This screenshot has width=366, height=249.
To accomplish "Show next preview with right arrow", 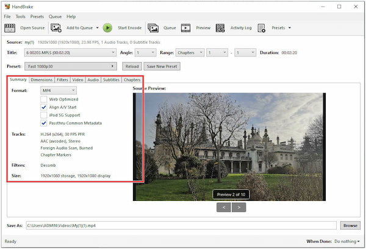I will 239,207.
